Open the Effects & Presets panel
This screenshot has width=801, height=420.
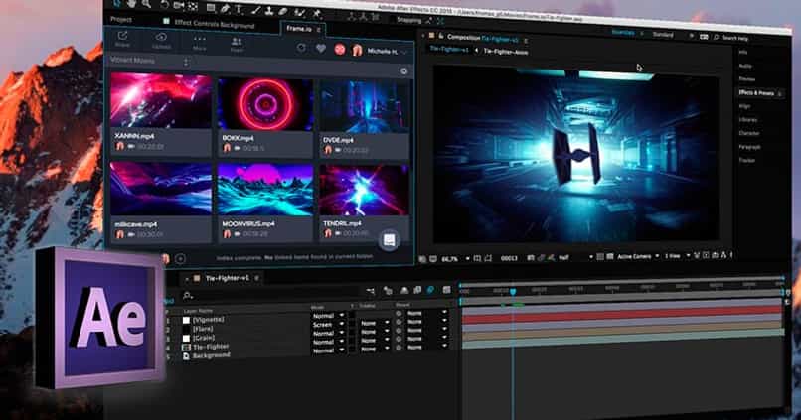click(756, 93)
